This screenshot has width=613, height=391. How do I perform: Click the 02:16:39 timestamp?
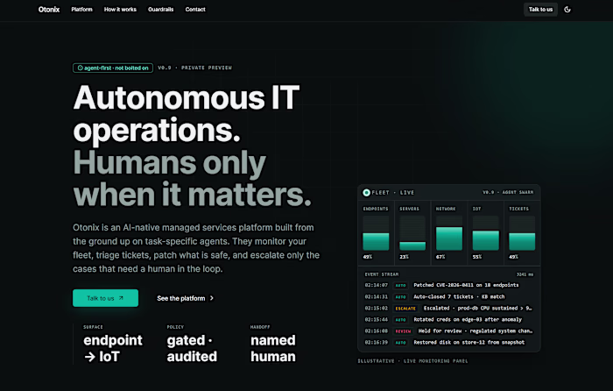point(376,343)
